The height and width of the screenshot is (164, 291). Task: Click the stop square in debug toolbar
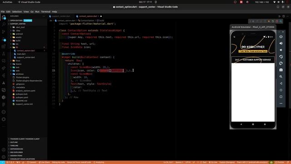pyautogui.click(x=277, y=21)
